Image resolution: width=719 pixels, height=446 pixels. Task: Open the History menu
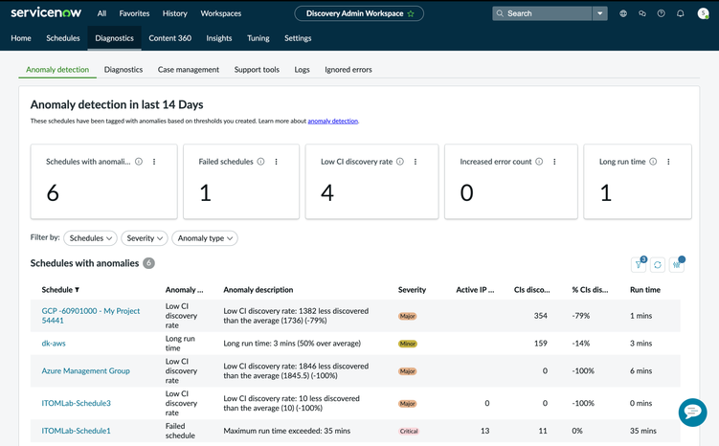click(x=174, y=13)
